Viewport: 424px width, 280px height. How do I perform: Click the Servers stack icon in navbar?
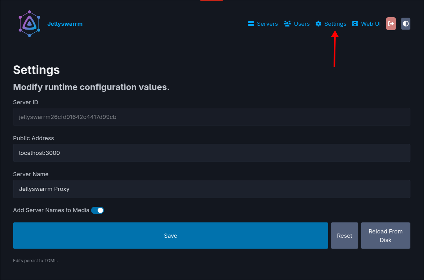[x=251, y=24]
